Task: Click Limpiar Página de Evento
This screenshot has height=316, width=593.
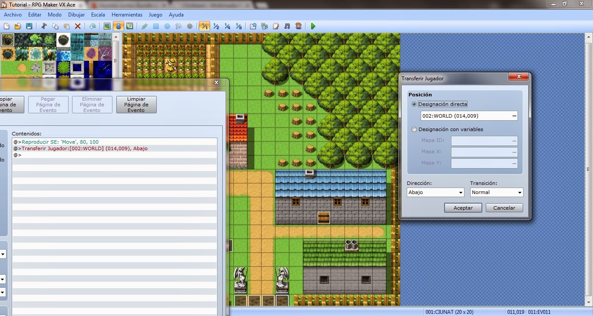Action: [x=136, y=104]
